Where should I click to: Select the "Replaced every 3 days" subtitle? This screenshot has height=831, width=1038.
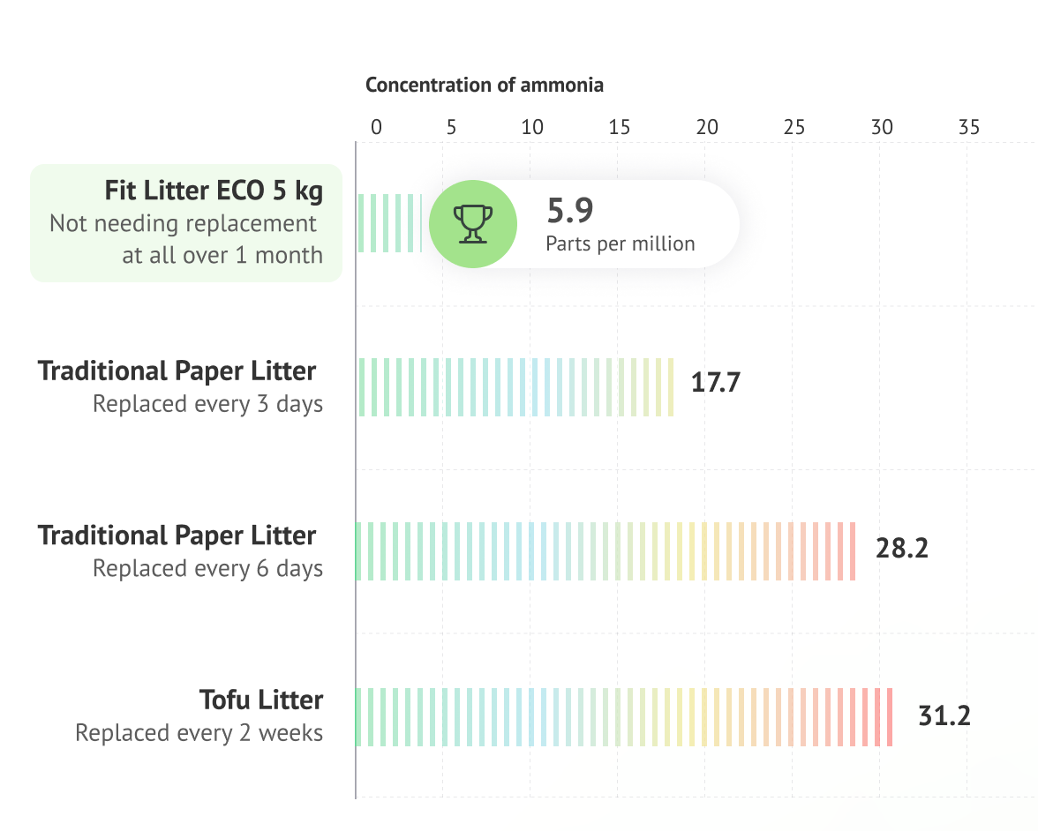tap(207, 404)
